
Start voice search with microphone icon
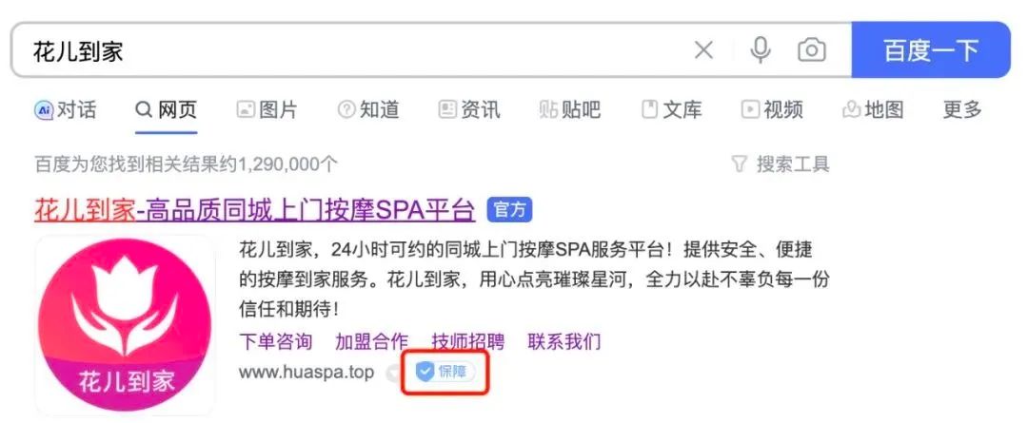pos(761,49)
